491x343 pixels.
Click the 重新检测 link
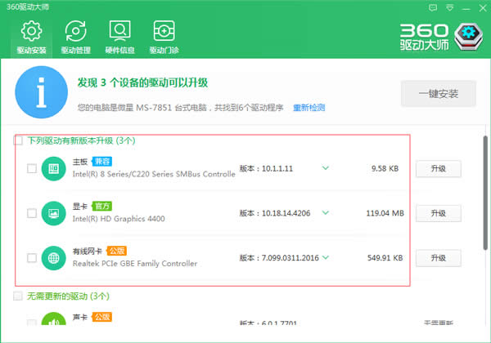click(309, 107)
